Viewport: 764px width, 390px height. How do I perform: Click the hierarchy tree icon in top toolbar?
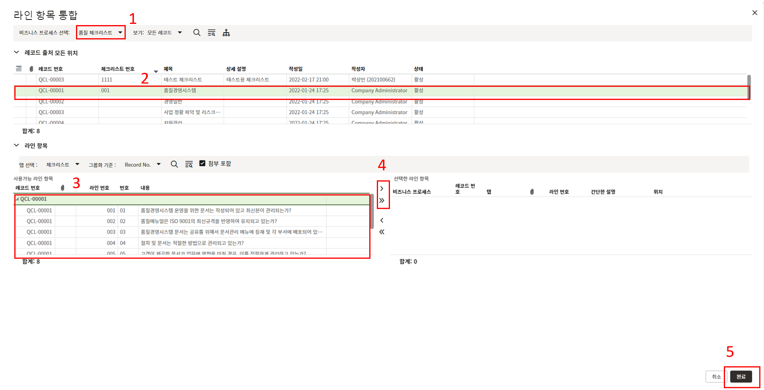(x=226, y=33)
